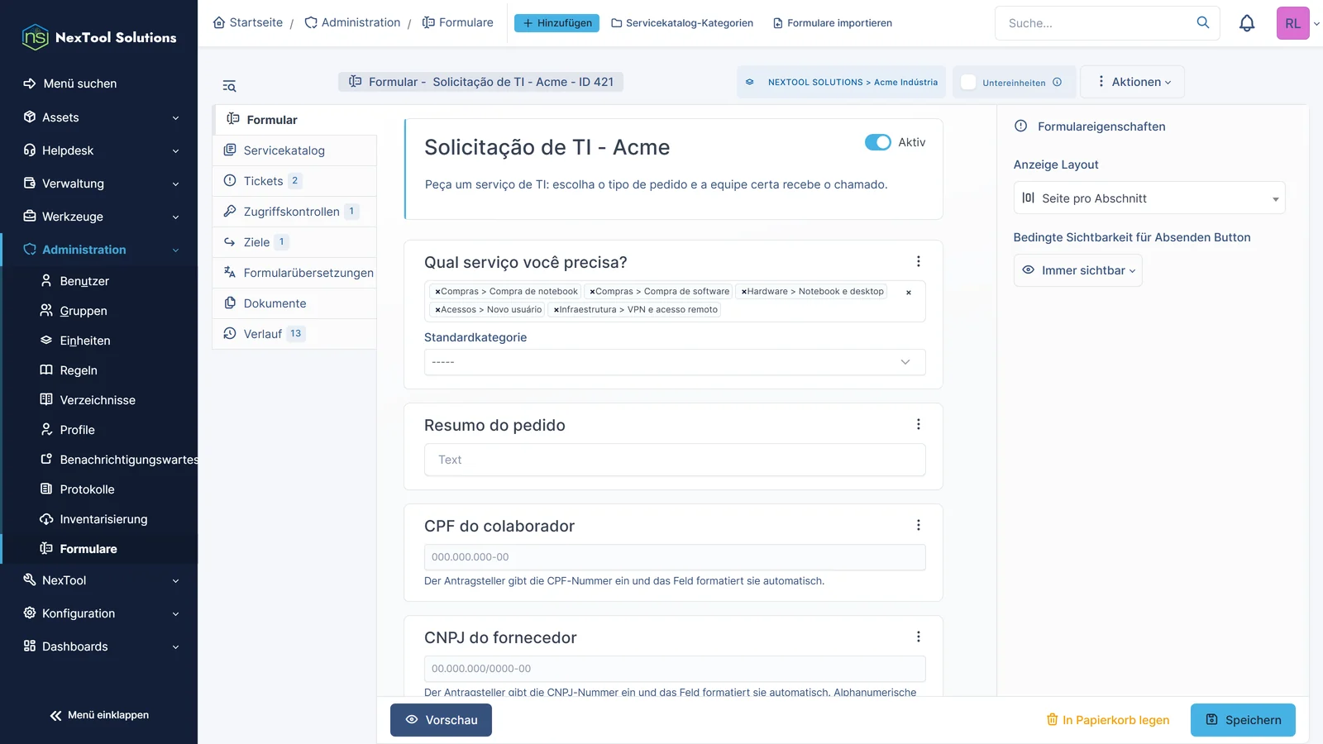Click the search magnifier icon

pos(1203,22)
